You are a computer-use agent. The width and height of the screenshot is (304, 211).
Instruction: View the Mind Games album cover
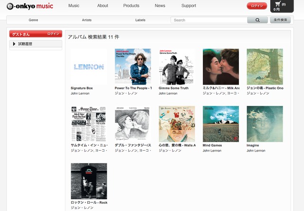(220, 124)
